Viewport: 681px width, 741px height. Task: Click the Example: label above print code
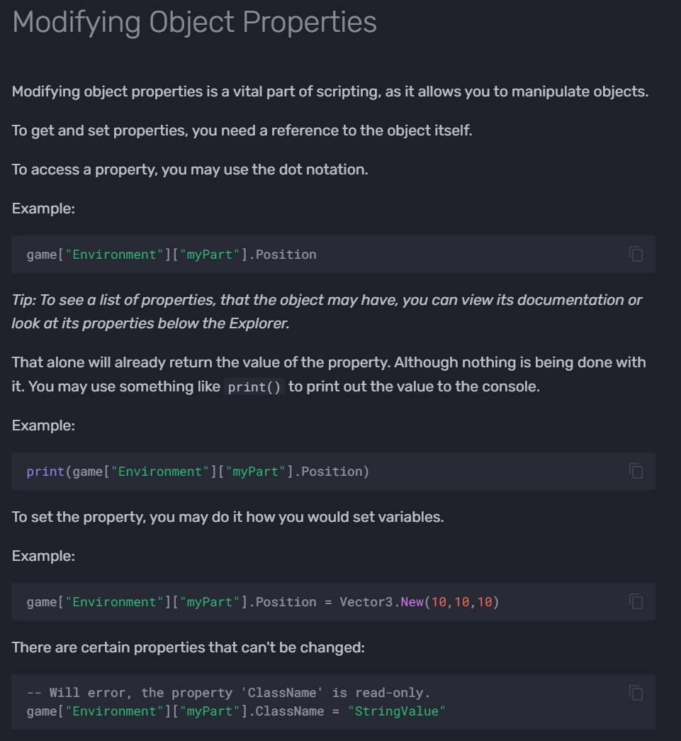(43, 425)
